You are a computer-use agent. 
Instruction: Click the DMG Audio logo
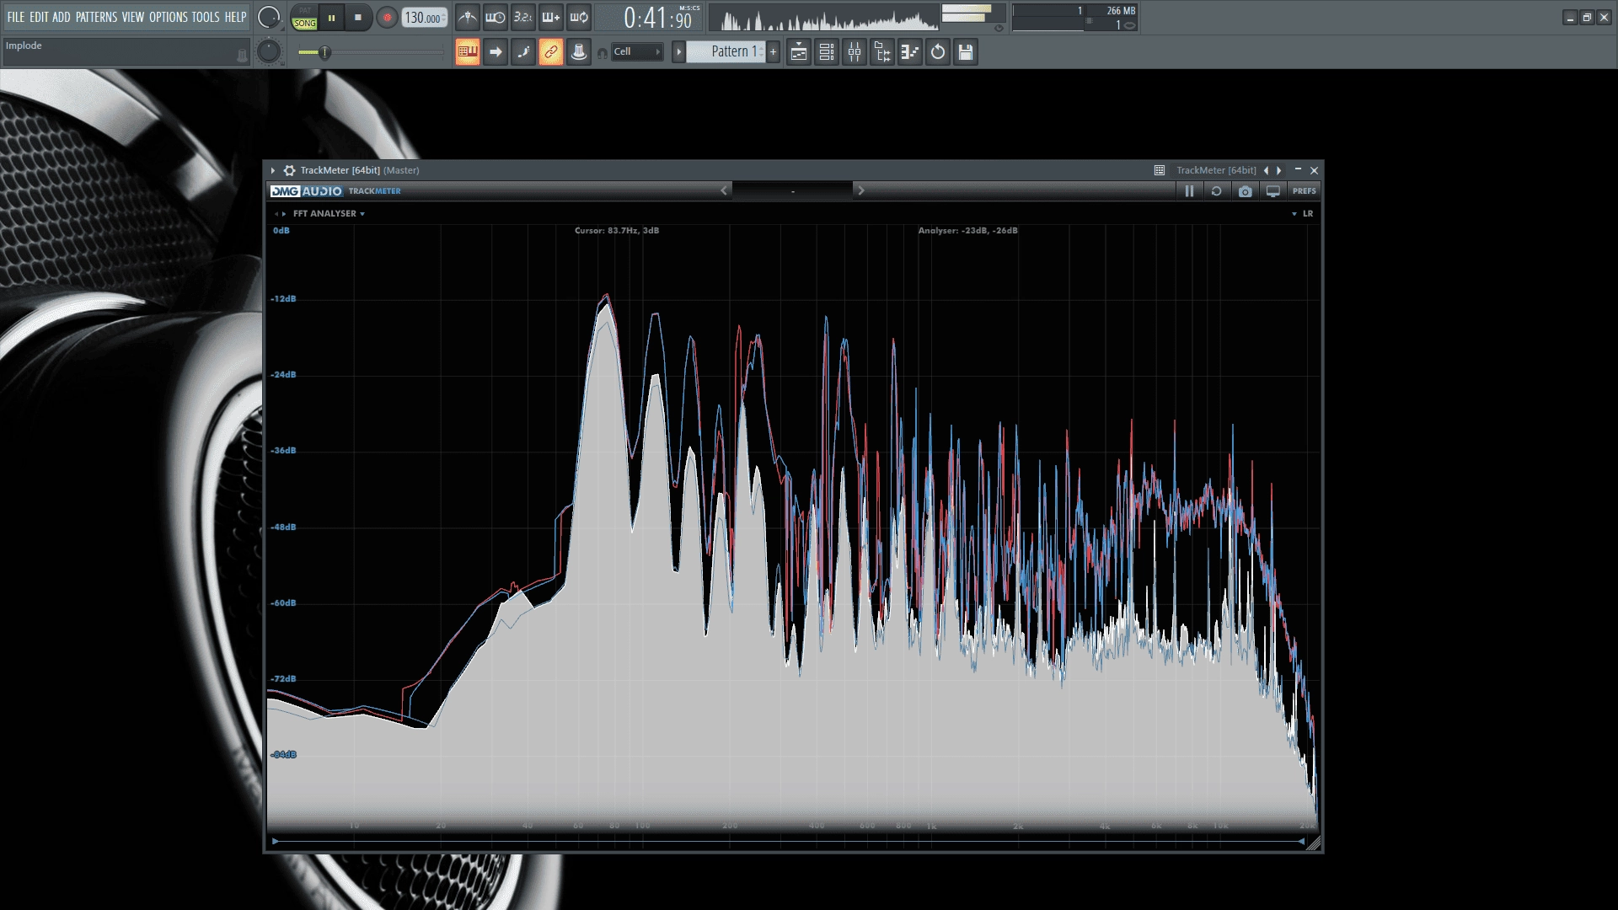(x=306, y=191)
